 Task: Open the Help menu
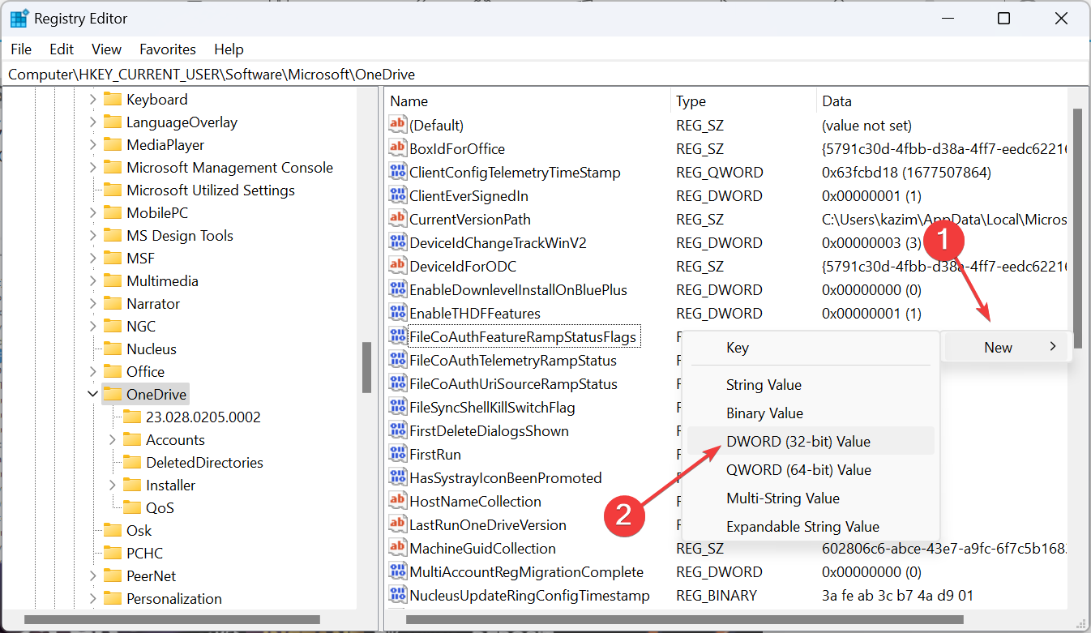click(x=229, y=49)
